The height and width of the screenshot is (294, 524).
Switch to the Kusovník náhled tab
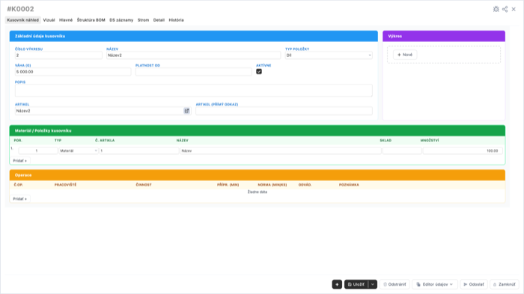click(22, 20)
